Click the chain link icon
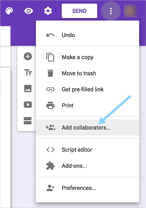The image size is (146, 208). [x=50, y=90]
